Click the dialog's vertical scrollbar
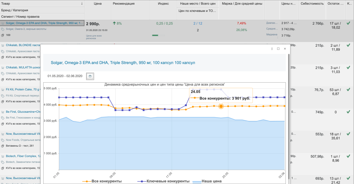Image resolution: width=354 pixels, height=184 pixels. pyautogui.click(x=289, y=116)
